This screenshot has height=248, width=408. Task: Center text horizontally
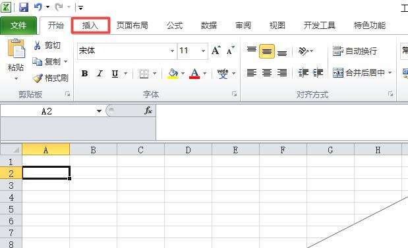pos(267,73)
